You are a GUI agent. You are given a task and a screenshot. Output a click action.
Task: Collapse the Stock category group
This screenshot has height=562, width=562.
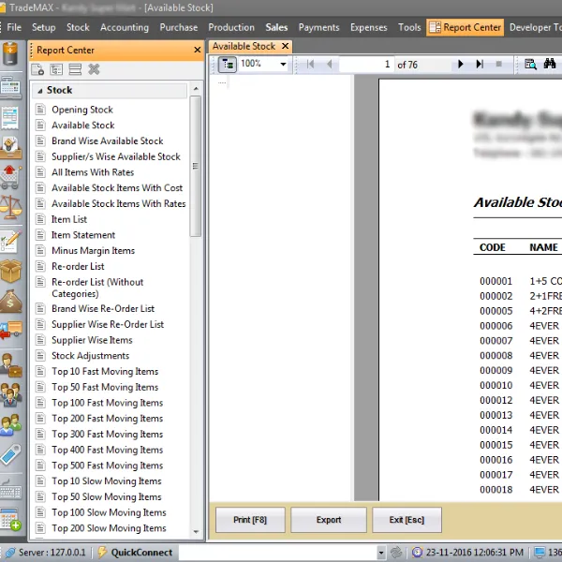click(x=40, y=91)
